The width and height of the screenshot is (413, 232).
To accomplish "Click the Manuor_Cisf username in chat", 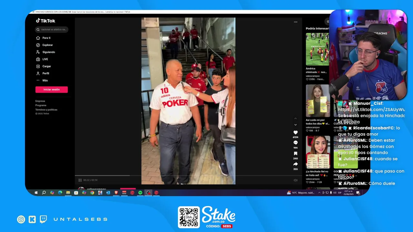I will [368, 103].
